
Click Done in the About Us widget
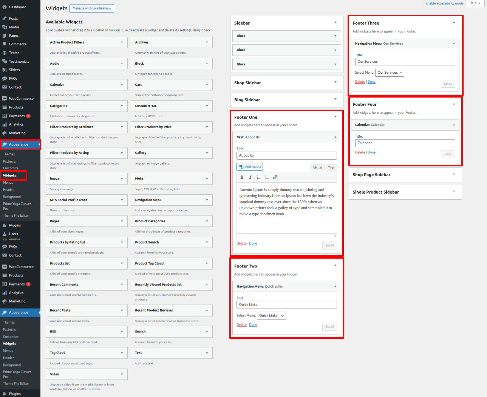pyautogui.click(x=253, y=243)
